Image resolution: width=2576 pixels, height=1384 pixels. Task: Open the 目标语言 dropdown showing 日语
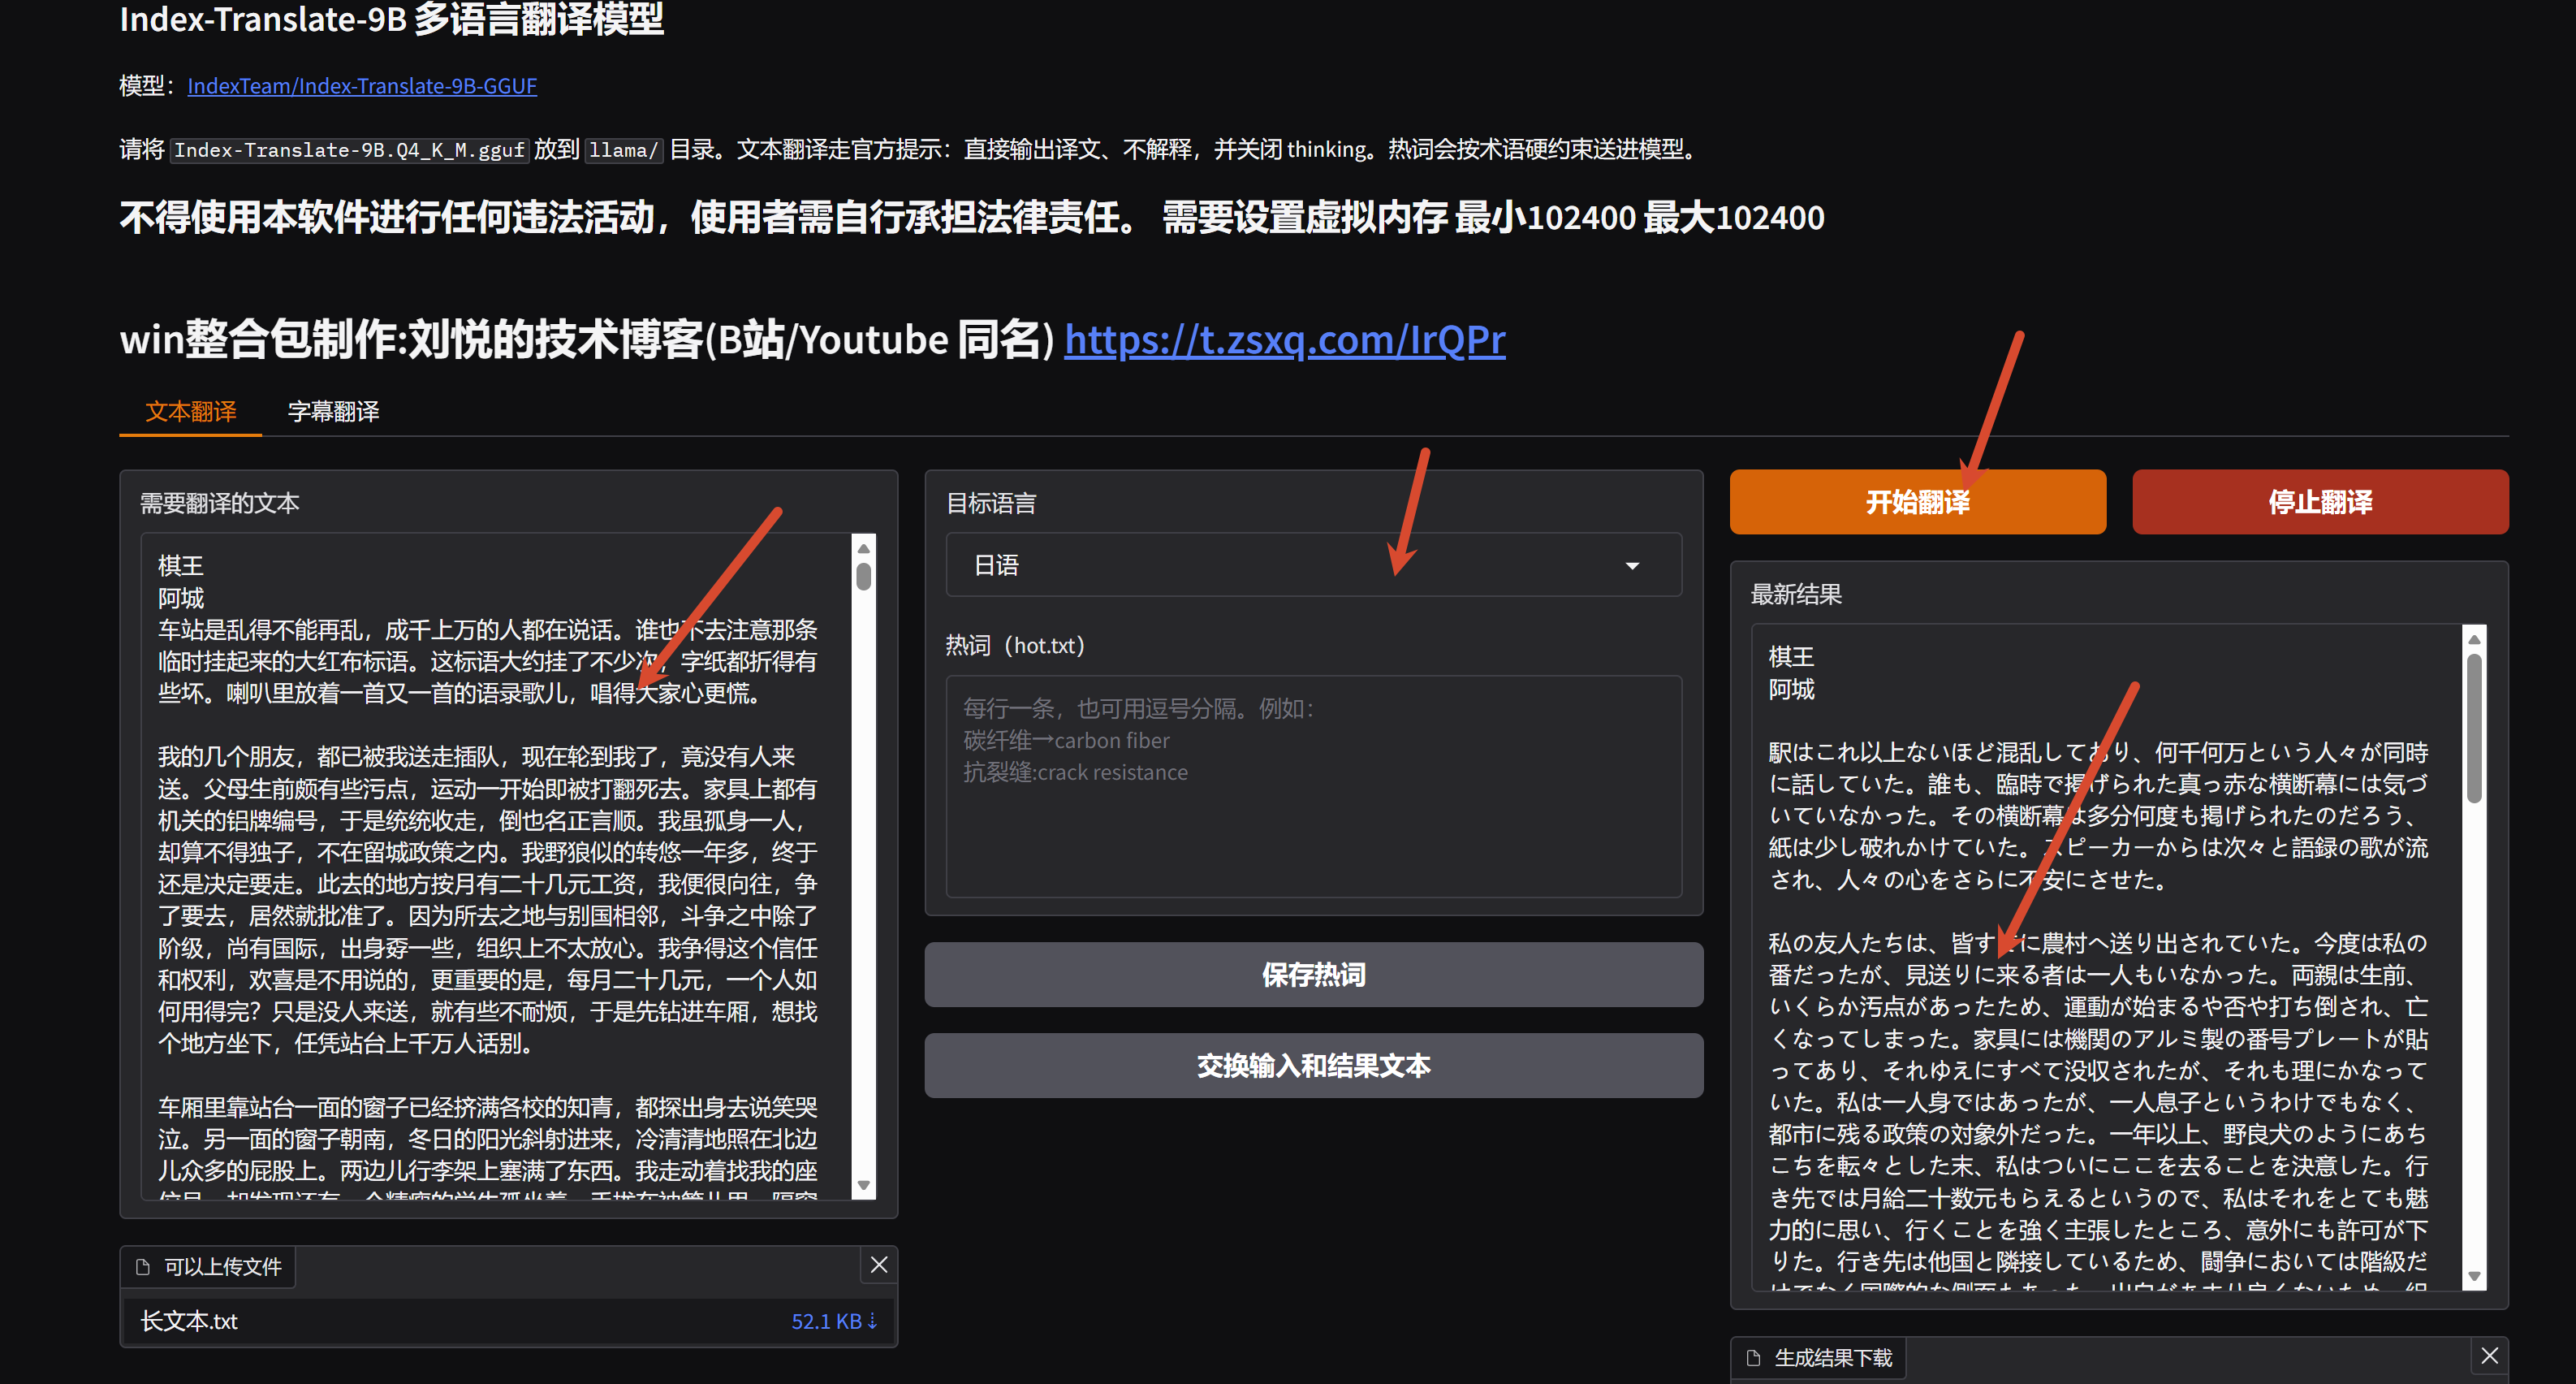click(x=1313, y=565)
